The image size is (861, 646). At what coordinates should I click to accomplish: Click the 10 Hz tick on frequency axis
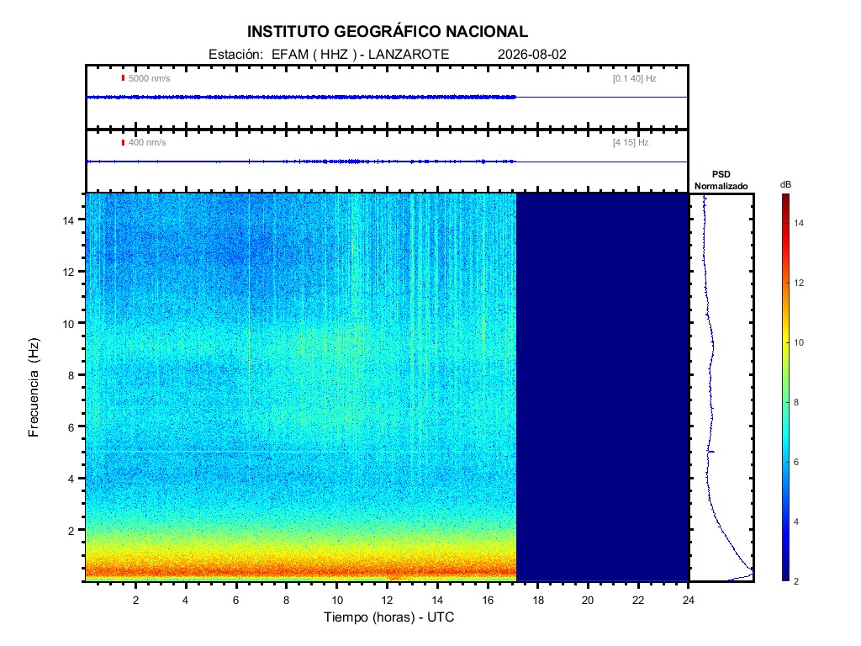click(x=68, y=324)
